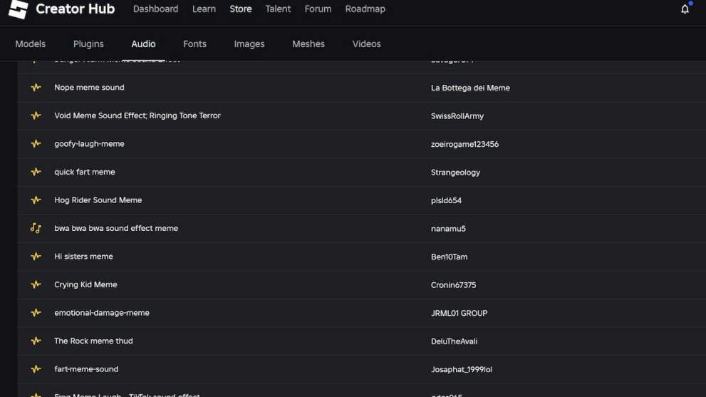Switch to the Models tab
Viewport: 706px width, 397px height.
pyautogui.click(x=31, y=43)
